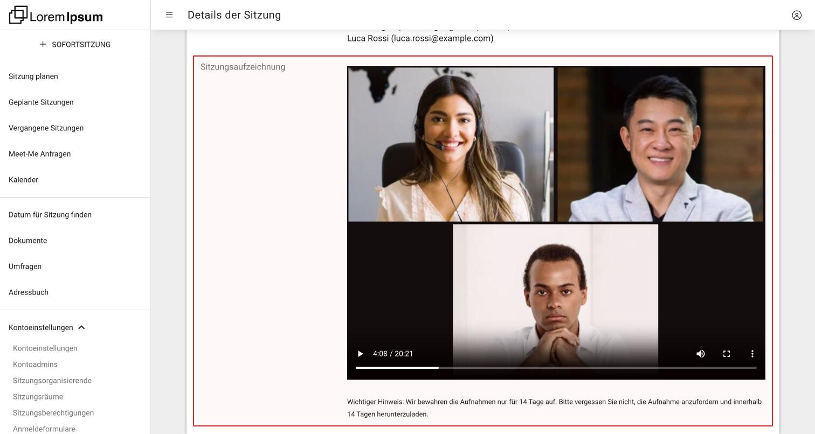Open Anmeldeformulare

tap(44, 429)
